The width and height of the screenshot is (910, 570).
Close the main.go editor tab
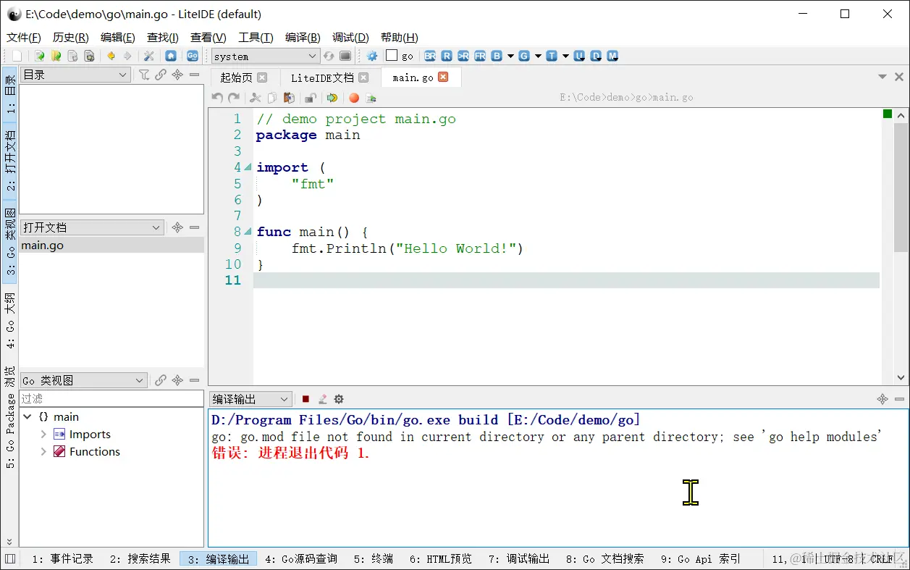coord(443,77)
